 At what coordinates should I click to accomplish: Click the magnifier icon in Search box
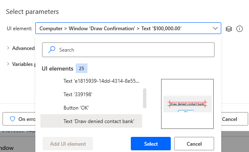click(x=52, y=50)
